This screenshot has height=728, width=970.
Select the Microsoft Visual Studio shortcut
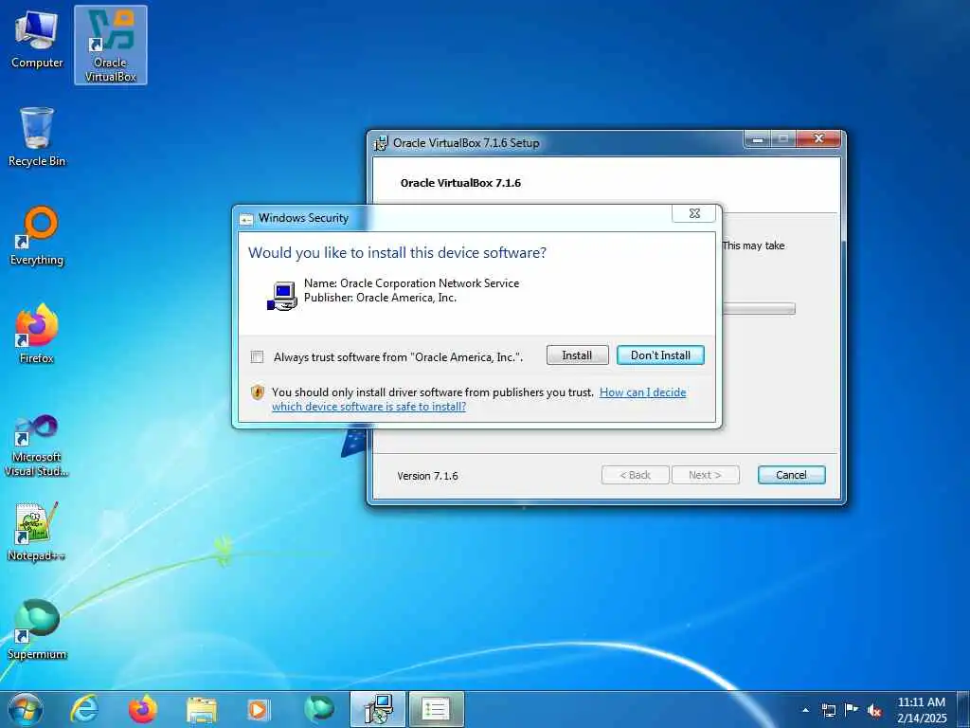click(37, 446)
